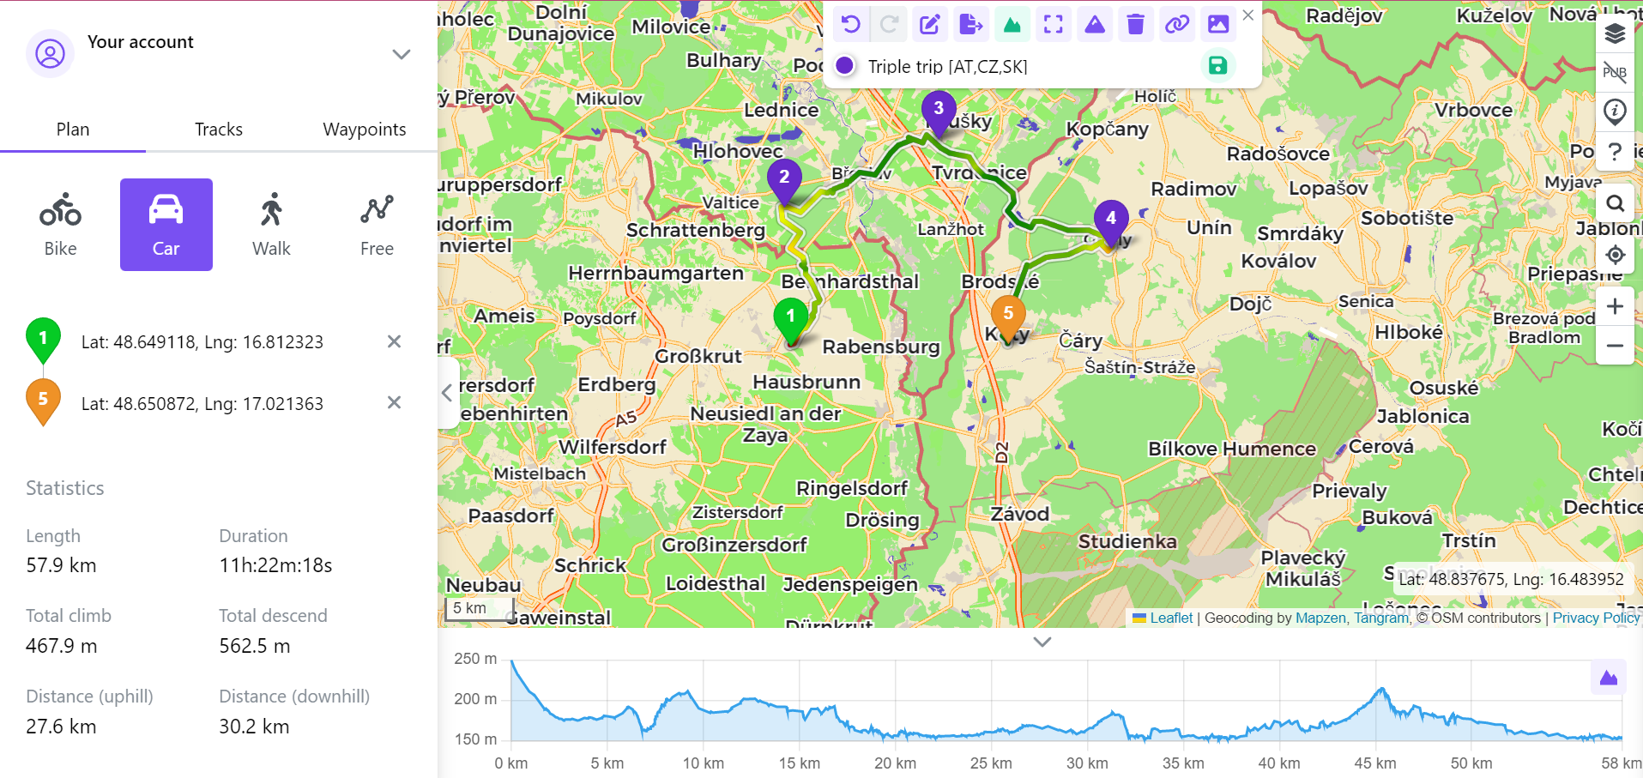The image size is (1643, 778).
Task: Open the Privacy Policy link
Action: click(x=1595, y=618)
